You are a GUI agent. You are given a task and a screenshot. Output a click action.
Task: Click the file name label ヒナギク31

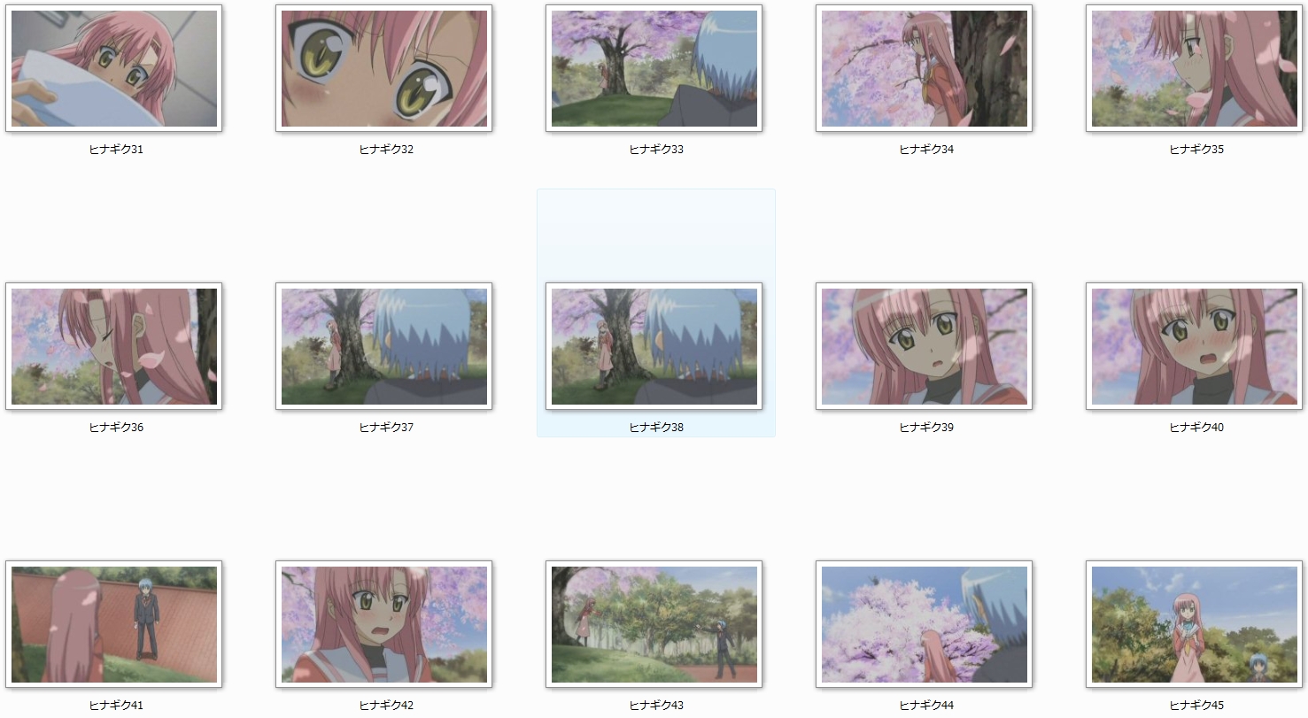click(116, 150)
